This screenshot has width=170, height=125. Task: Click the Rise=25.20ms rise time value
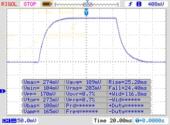pos(128,82)
